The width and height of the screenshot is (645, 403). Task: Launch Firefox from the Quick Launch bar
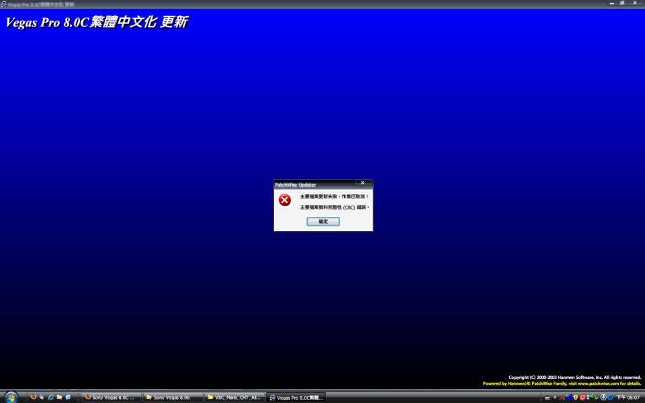coord(34,397)
